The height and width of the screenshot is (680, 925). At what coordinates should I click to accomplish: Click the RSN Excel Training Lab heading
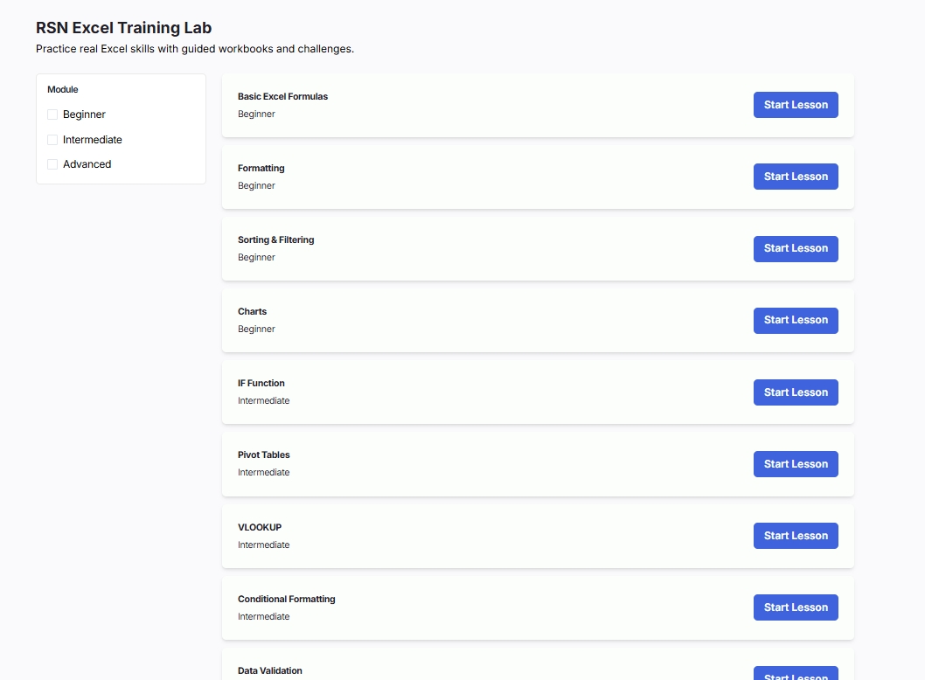coord(123,28)
